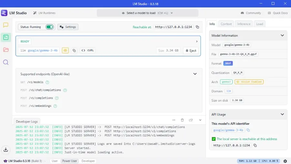Click the /v1/embeddings endpoint path
Image resolution: width=291 pixels, height=164 pixels.
point(40,106)
